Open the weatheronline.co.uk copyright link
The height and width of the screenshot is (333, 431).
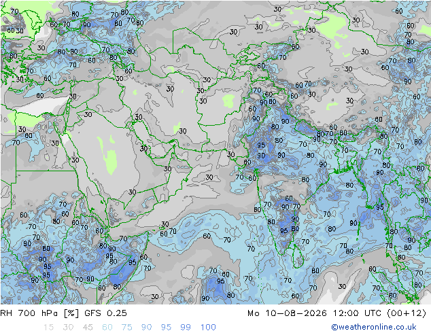pyautogui.click(x=373, y=327)
